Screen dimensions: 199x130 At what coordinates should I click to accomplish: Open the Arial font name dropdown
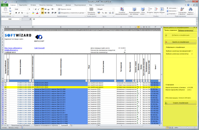coord(28,9)
